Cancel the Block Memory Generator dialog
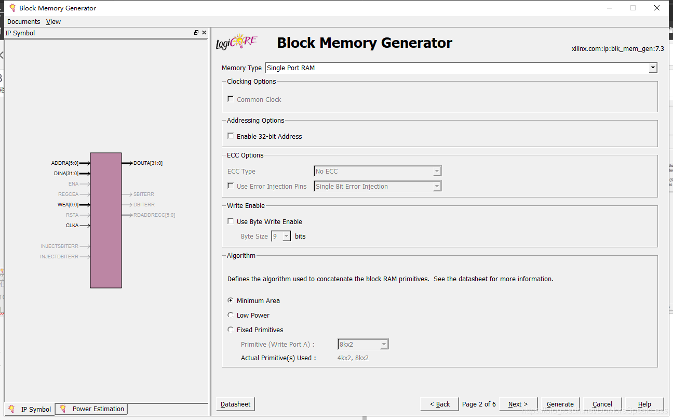 coord(602,404)
